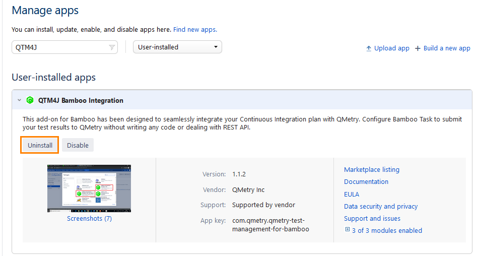Image resolution: width=477 pixels, height=256 pixels.
Task: Click the plus icon next to modules enabled
Action: tap(347, 230)
